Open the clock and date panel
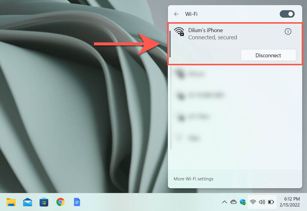Image resolution: width=307 pixels, height=211 pixels. click(290, 202)
